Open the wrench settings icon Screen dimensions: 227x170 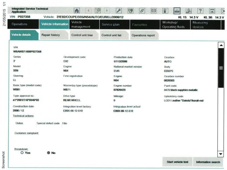(119, 11)
